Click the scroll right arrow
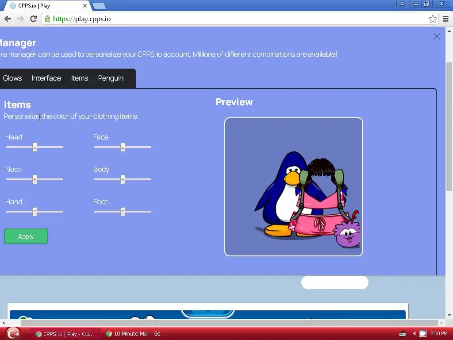Viewport: 453px width, 340px height. (441, 323)
